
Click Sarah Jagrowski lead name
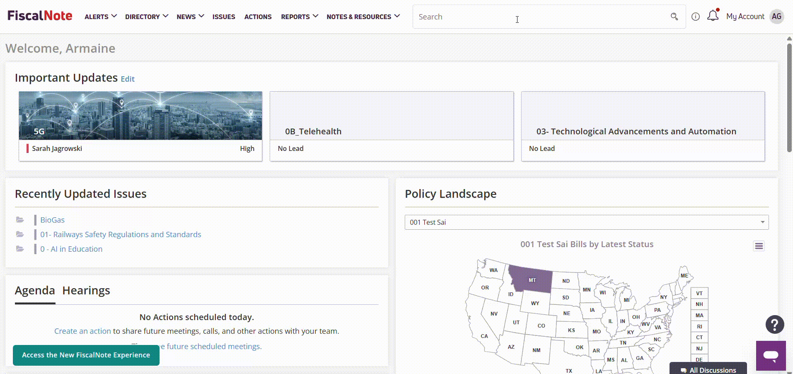pyautogui.click(x=57, y=148)
